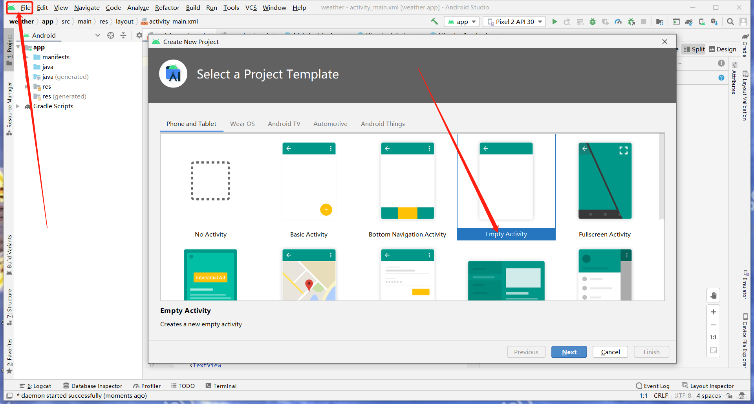Open the Database Inspector tool window

[93, 386]
